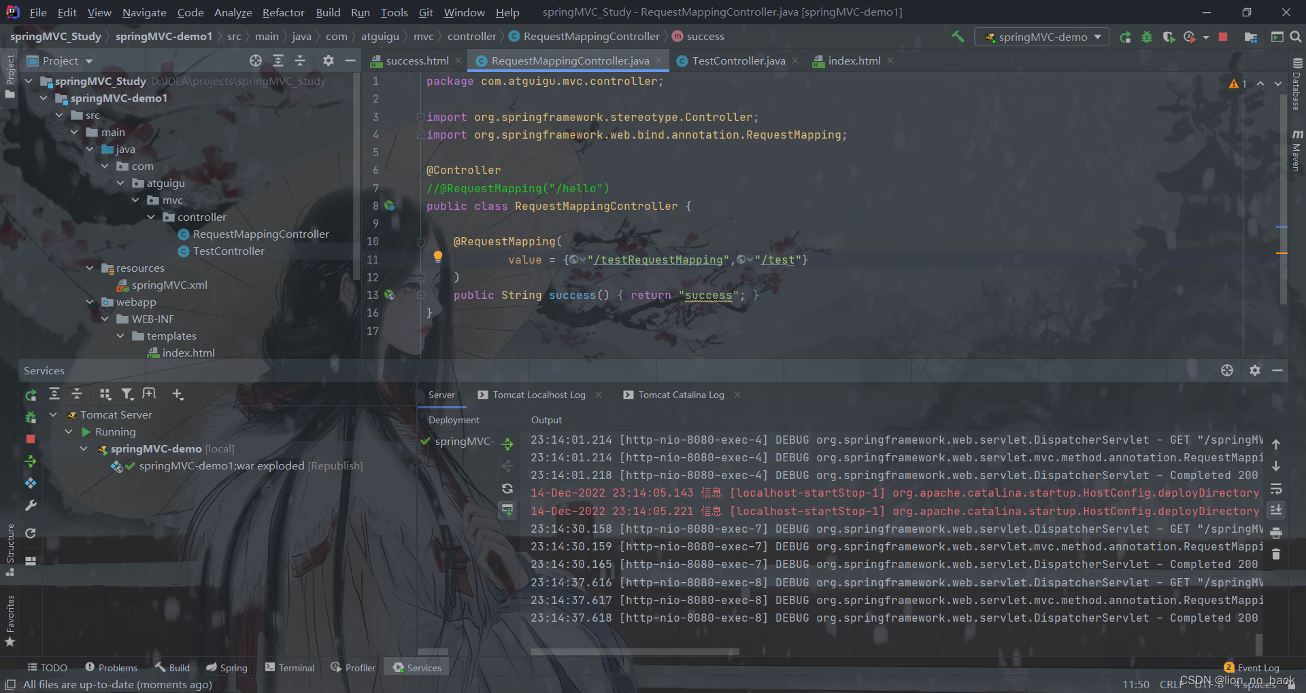Screen dimensions: 1306x693
Task: Collapse all in Project panel toolbar
Action: 300,60
